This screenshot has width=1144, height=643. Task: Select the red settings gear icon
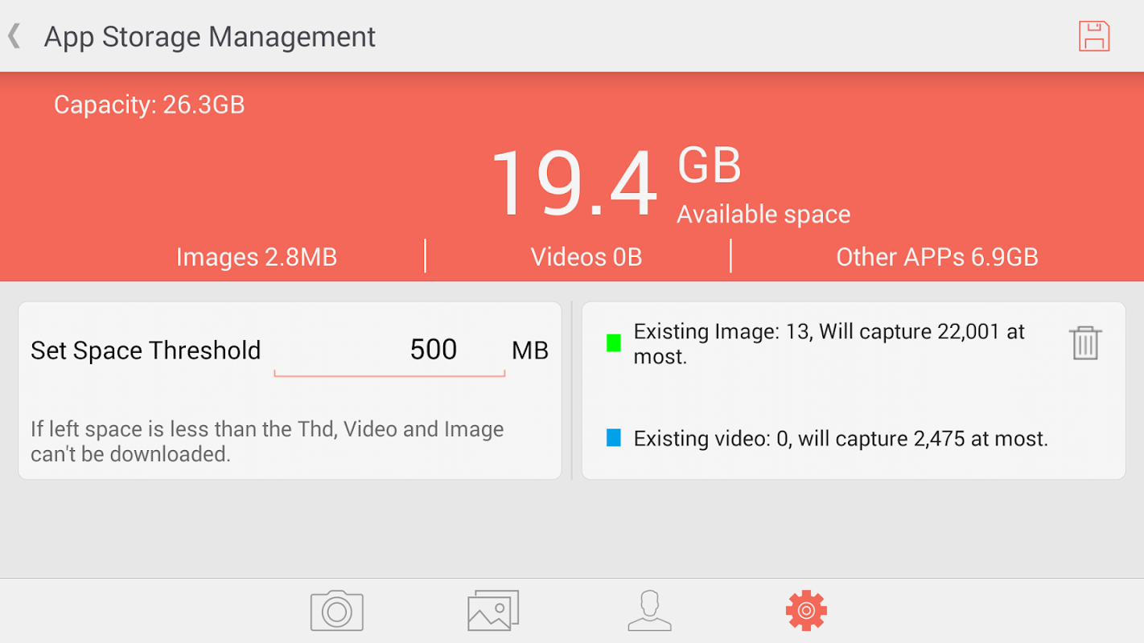(806, 611)
